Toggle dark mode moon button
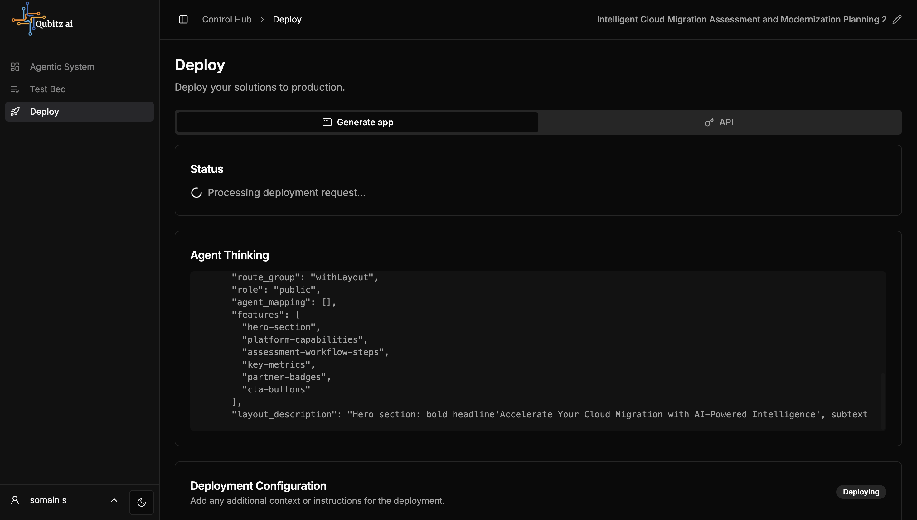This screenshot has height=520, width=917. click(x=142, y=503)
